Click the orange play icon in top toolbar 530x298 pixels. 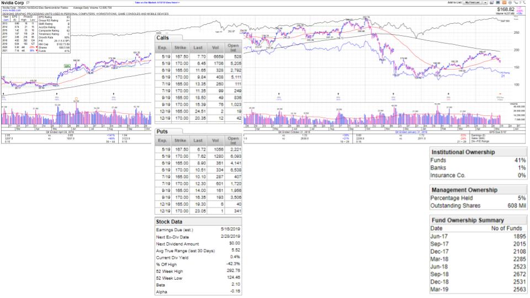pyautogui.click(x=504, y=2)
